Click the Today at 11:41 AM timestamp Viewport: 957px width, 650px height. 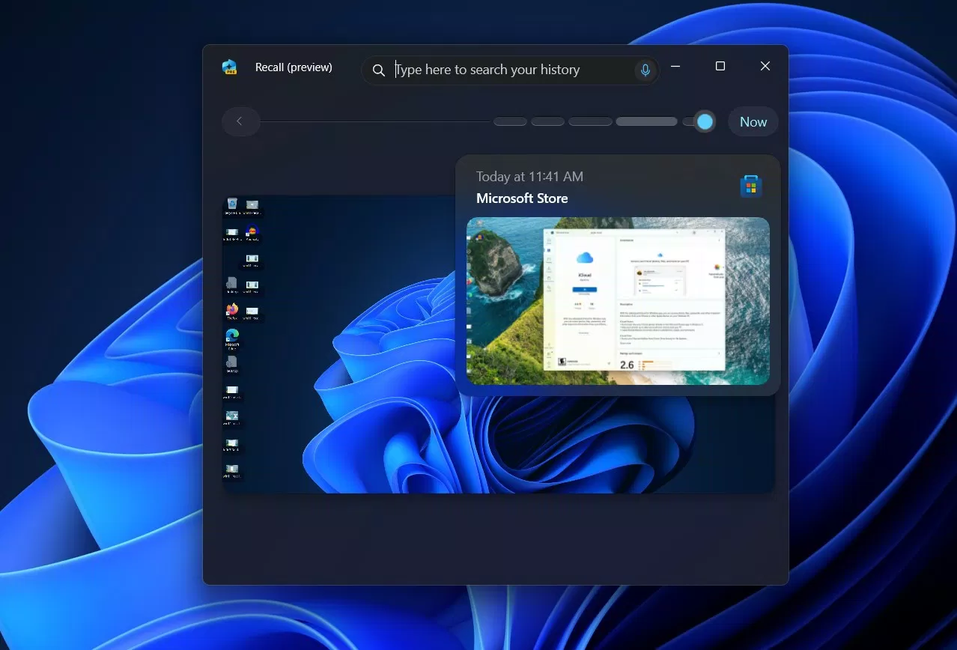529,176
